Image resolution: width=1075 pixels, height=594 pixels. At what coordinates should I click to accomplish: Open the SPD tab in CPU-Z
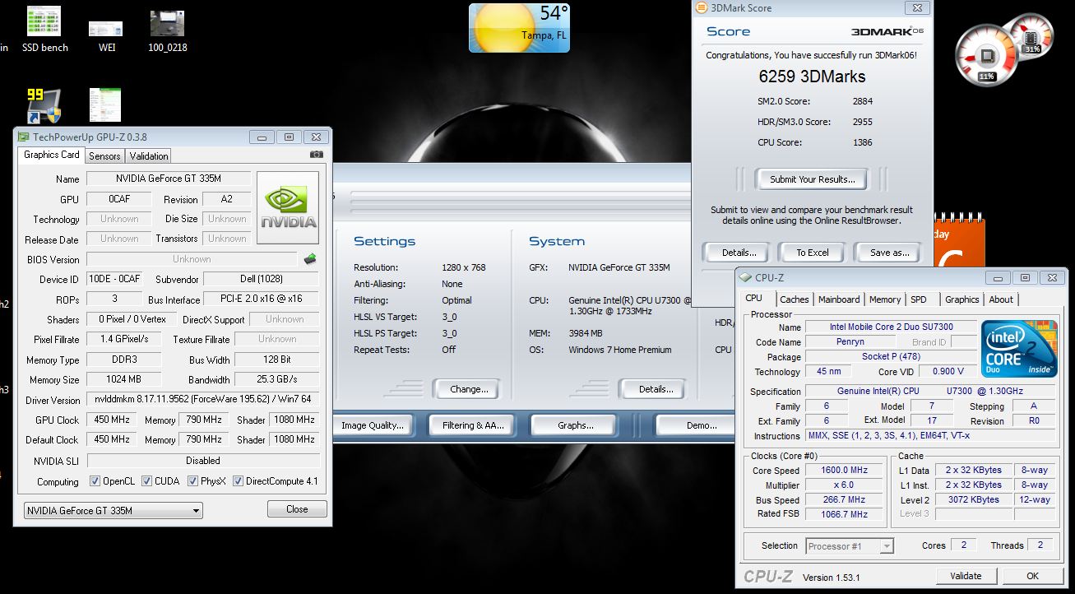pos(919,299)
